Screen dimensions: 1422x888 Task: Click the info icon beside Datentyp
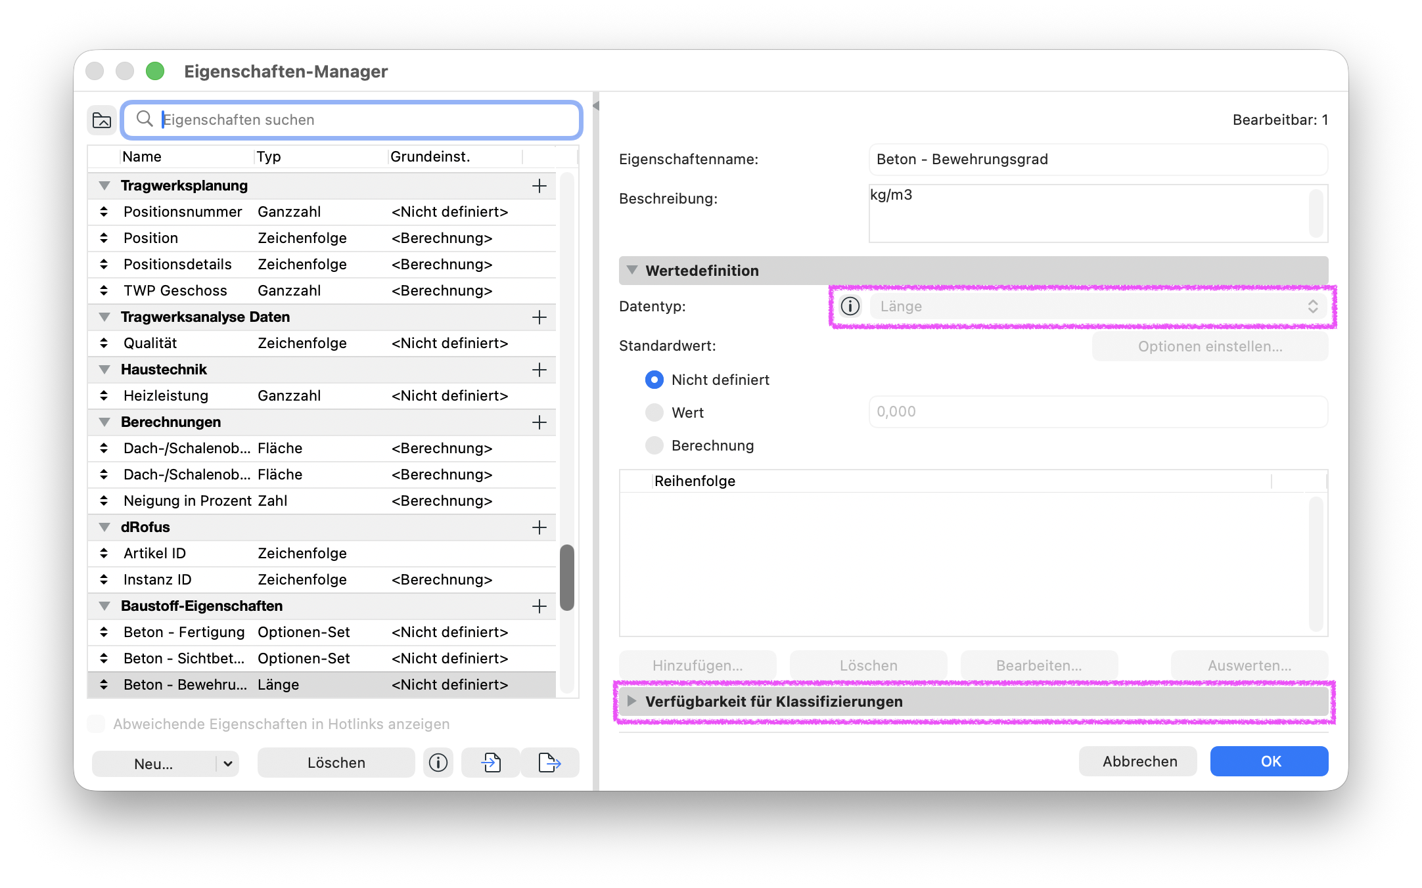coord(850,306)
